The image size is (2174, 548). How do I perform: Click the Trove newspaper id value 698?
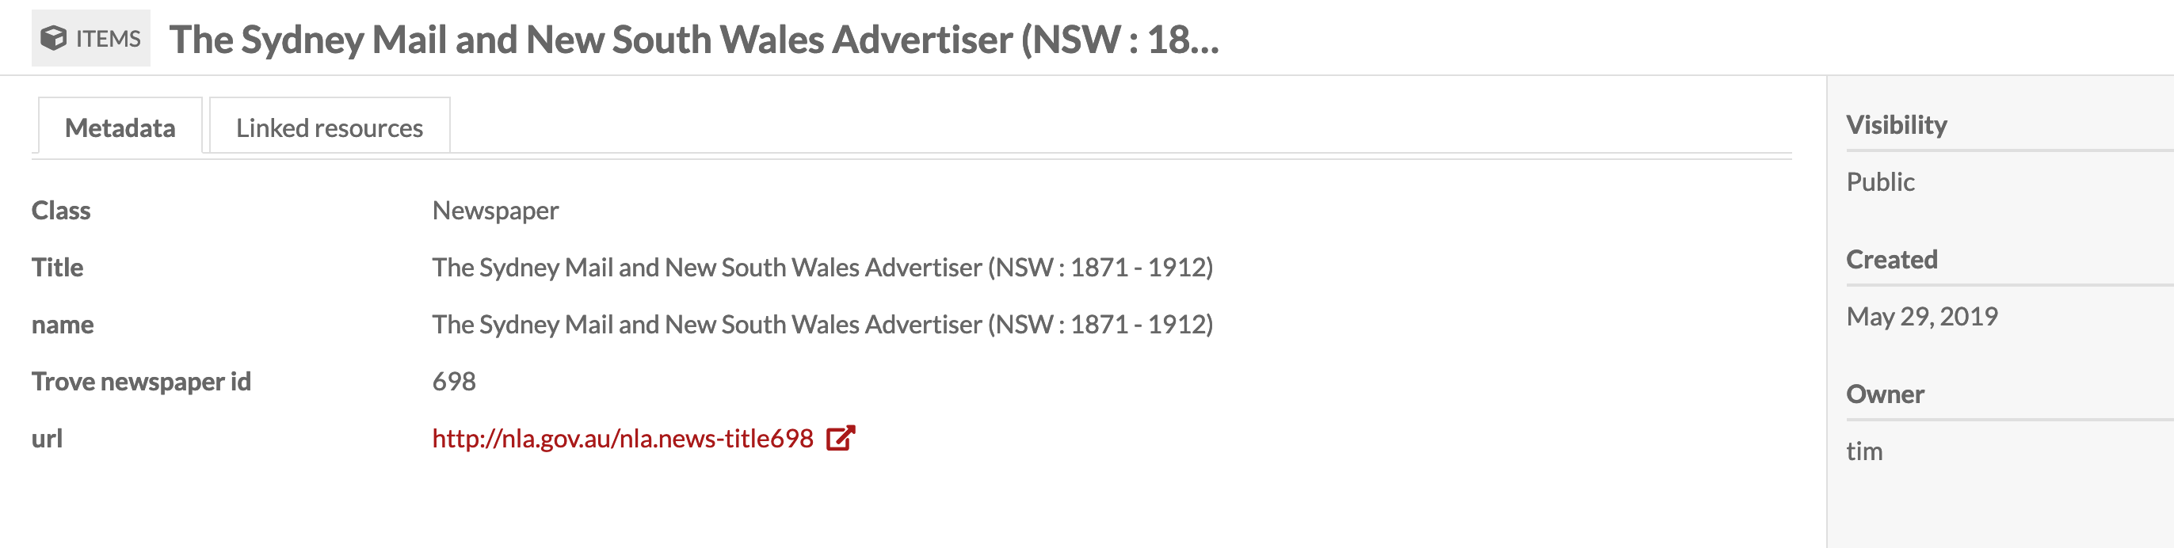point(454,381)
